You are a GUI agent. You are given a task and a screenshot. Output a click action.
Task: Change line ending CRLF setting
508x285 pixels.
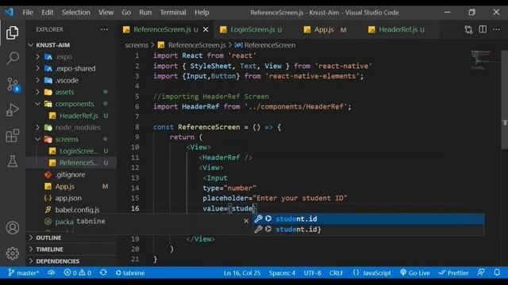pos(337,272)
